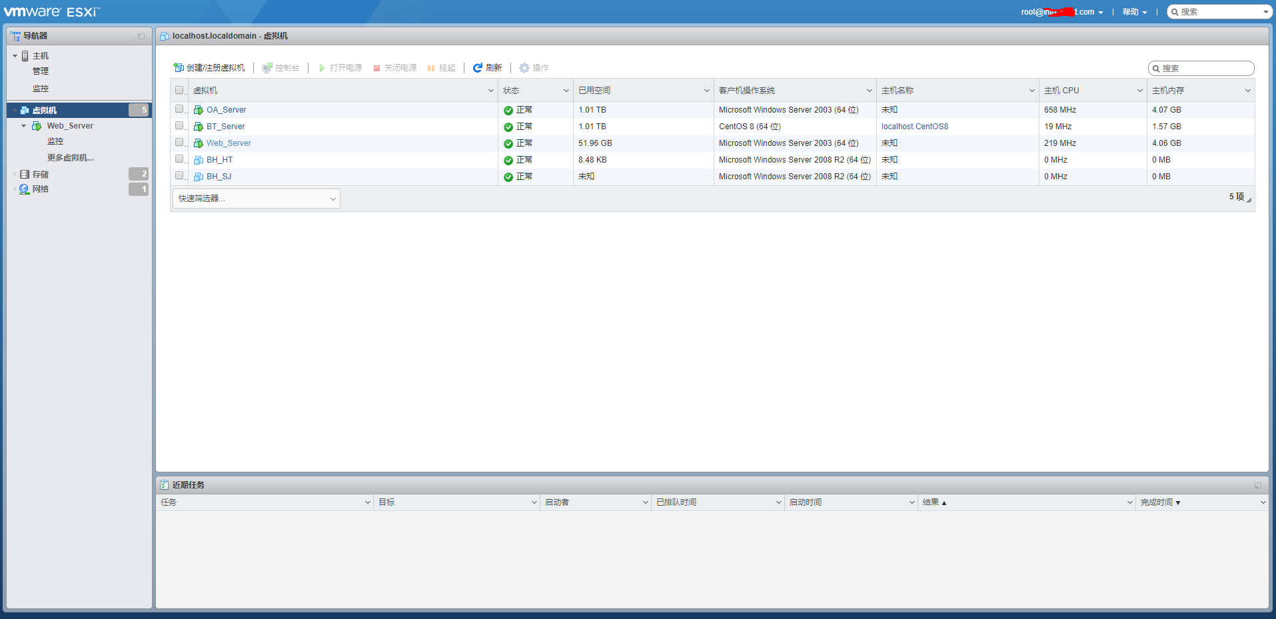Select Monitor (监控) under Host
1276x619 pixels.
point(41,89)
